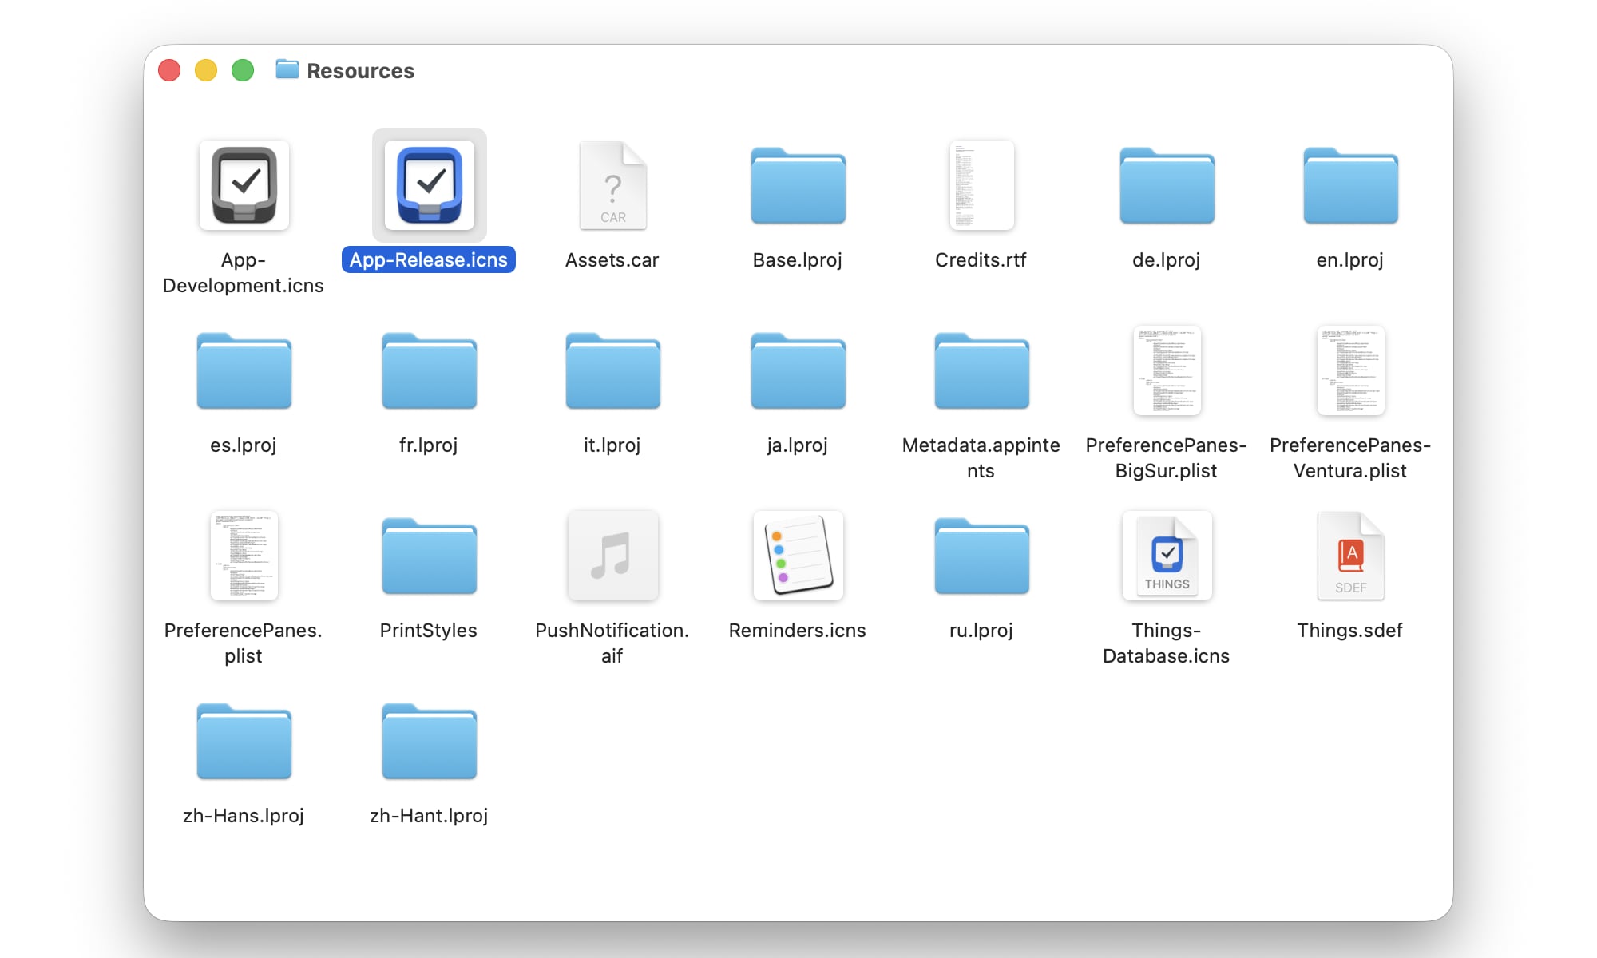Click the Assets.car file icon

612,185
